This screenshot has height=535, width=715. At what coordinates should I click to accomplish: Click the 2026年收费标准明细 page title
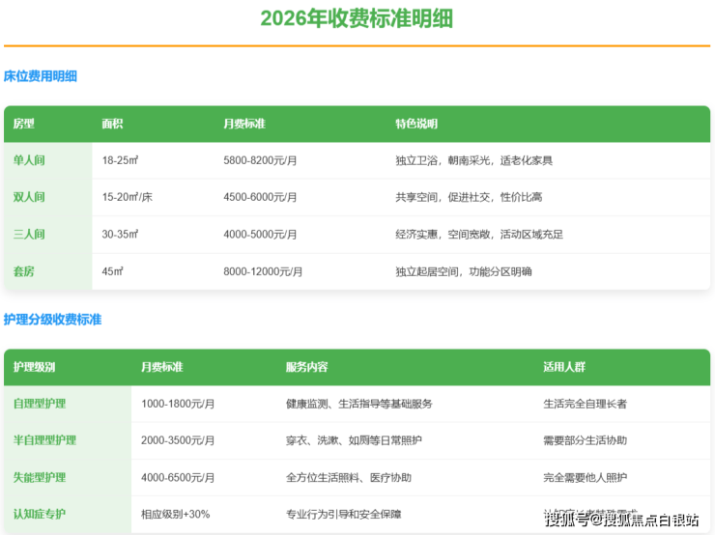tap(357, 18)
